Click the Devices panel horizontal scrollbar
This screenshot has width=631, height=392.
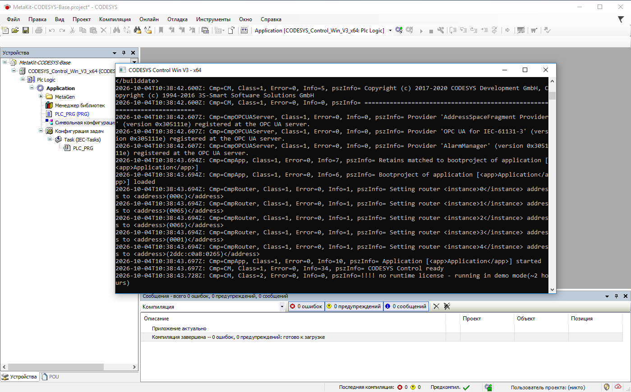click(56, 367)
